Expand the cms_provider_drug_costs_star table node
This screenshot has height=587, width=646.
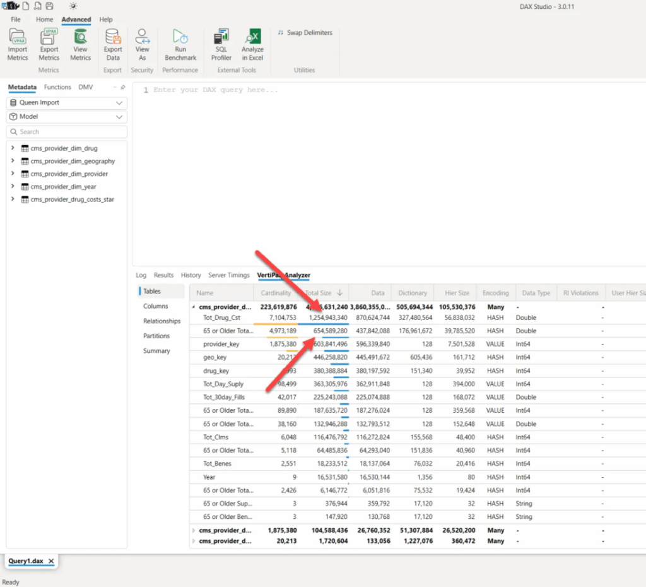click(x=13, y=199)
